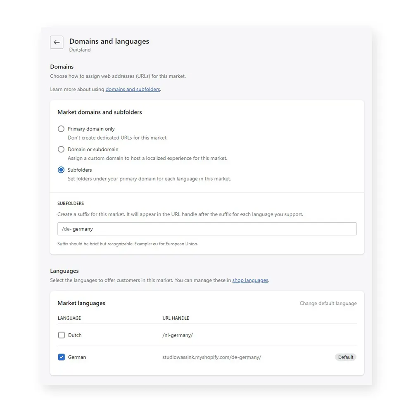This screenshot has height=413, width=413.
Task: Open the shop languages link
Action: pyautogui.click(x=250, y=280)
